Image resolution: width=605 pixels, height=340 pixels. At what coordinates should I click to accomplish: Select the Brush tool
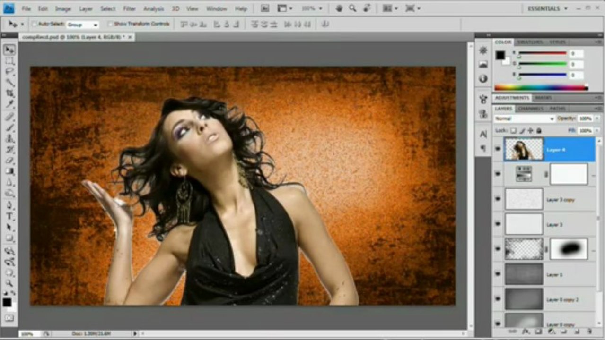point(9,127)
